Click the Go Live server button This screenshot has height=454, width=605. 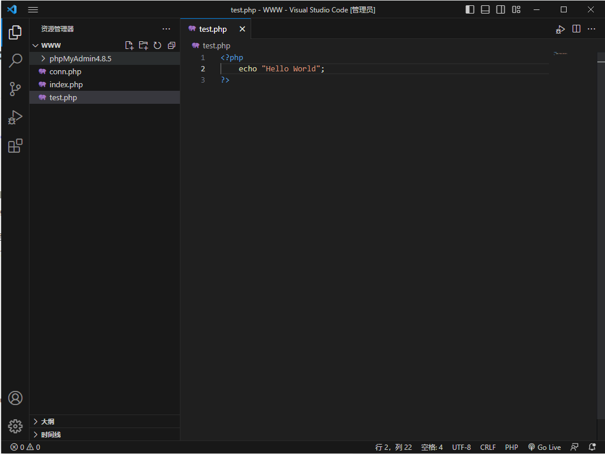click(544, 447)
